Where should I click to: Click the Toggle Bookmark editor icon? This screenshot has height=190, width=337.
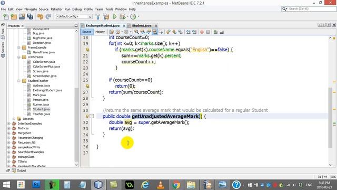(x=180, y=32)
